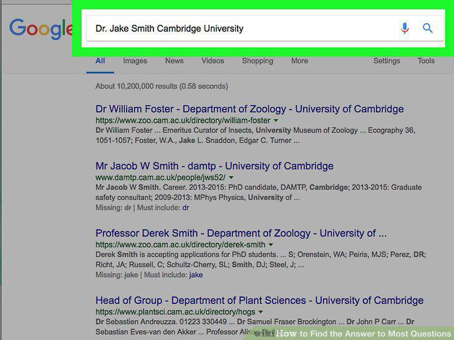The height and width of the screenshot is (340, 454).
Task: Click the Google logo
Action: coord(41,29)
